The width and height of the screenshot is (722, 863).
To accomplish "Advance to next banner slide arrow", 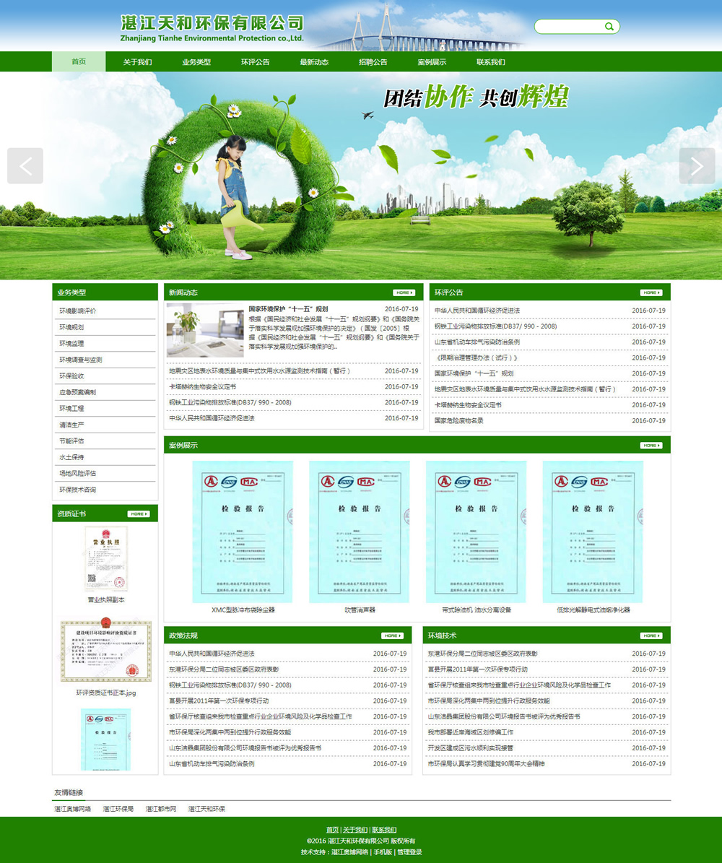I will point(697,166).
